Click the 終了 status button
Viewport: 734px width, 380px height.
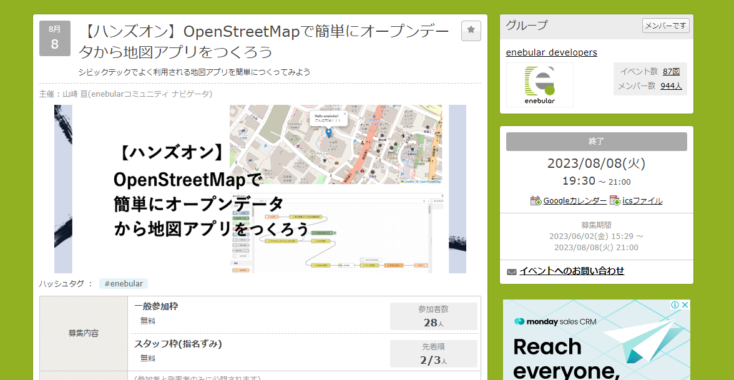pyautogui.click(x=596, y=142)
